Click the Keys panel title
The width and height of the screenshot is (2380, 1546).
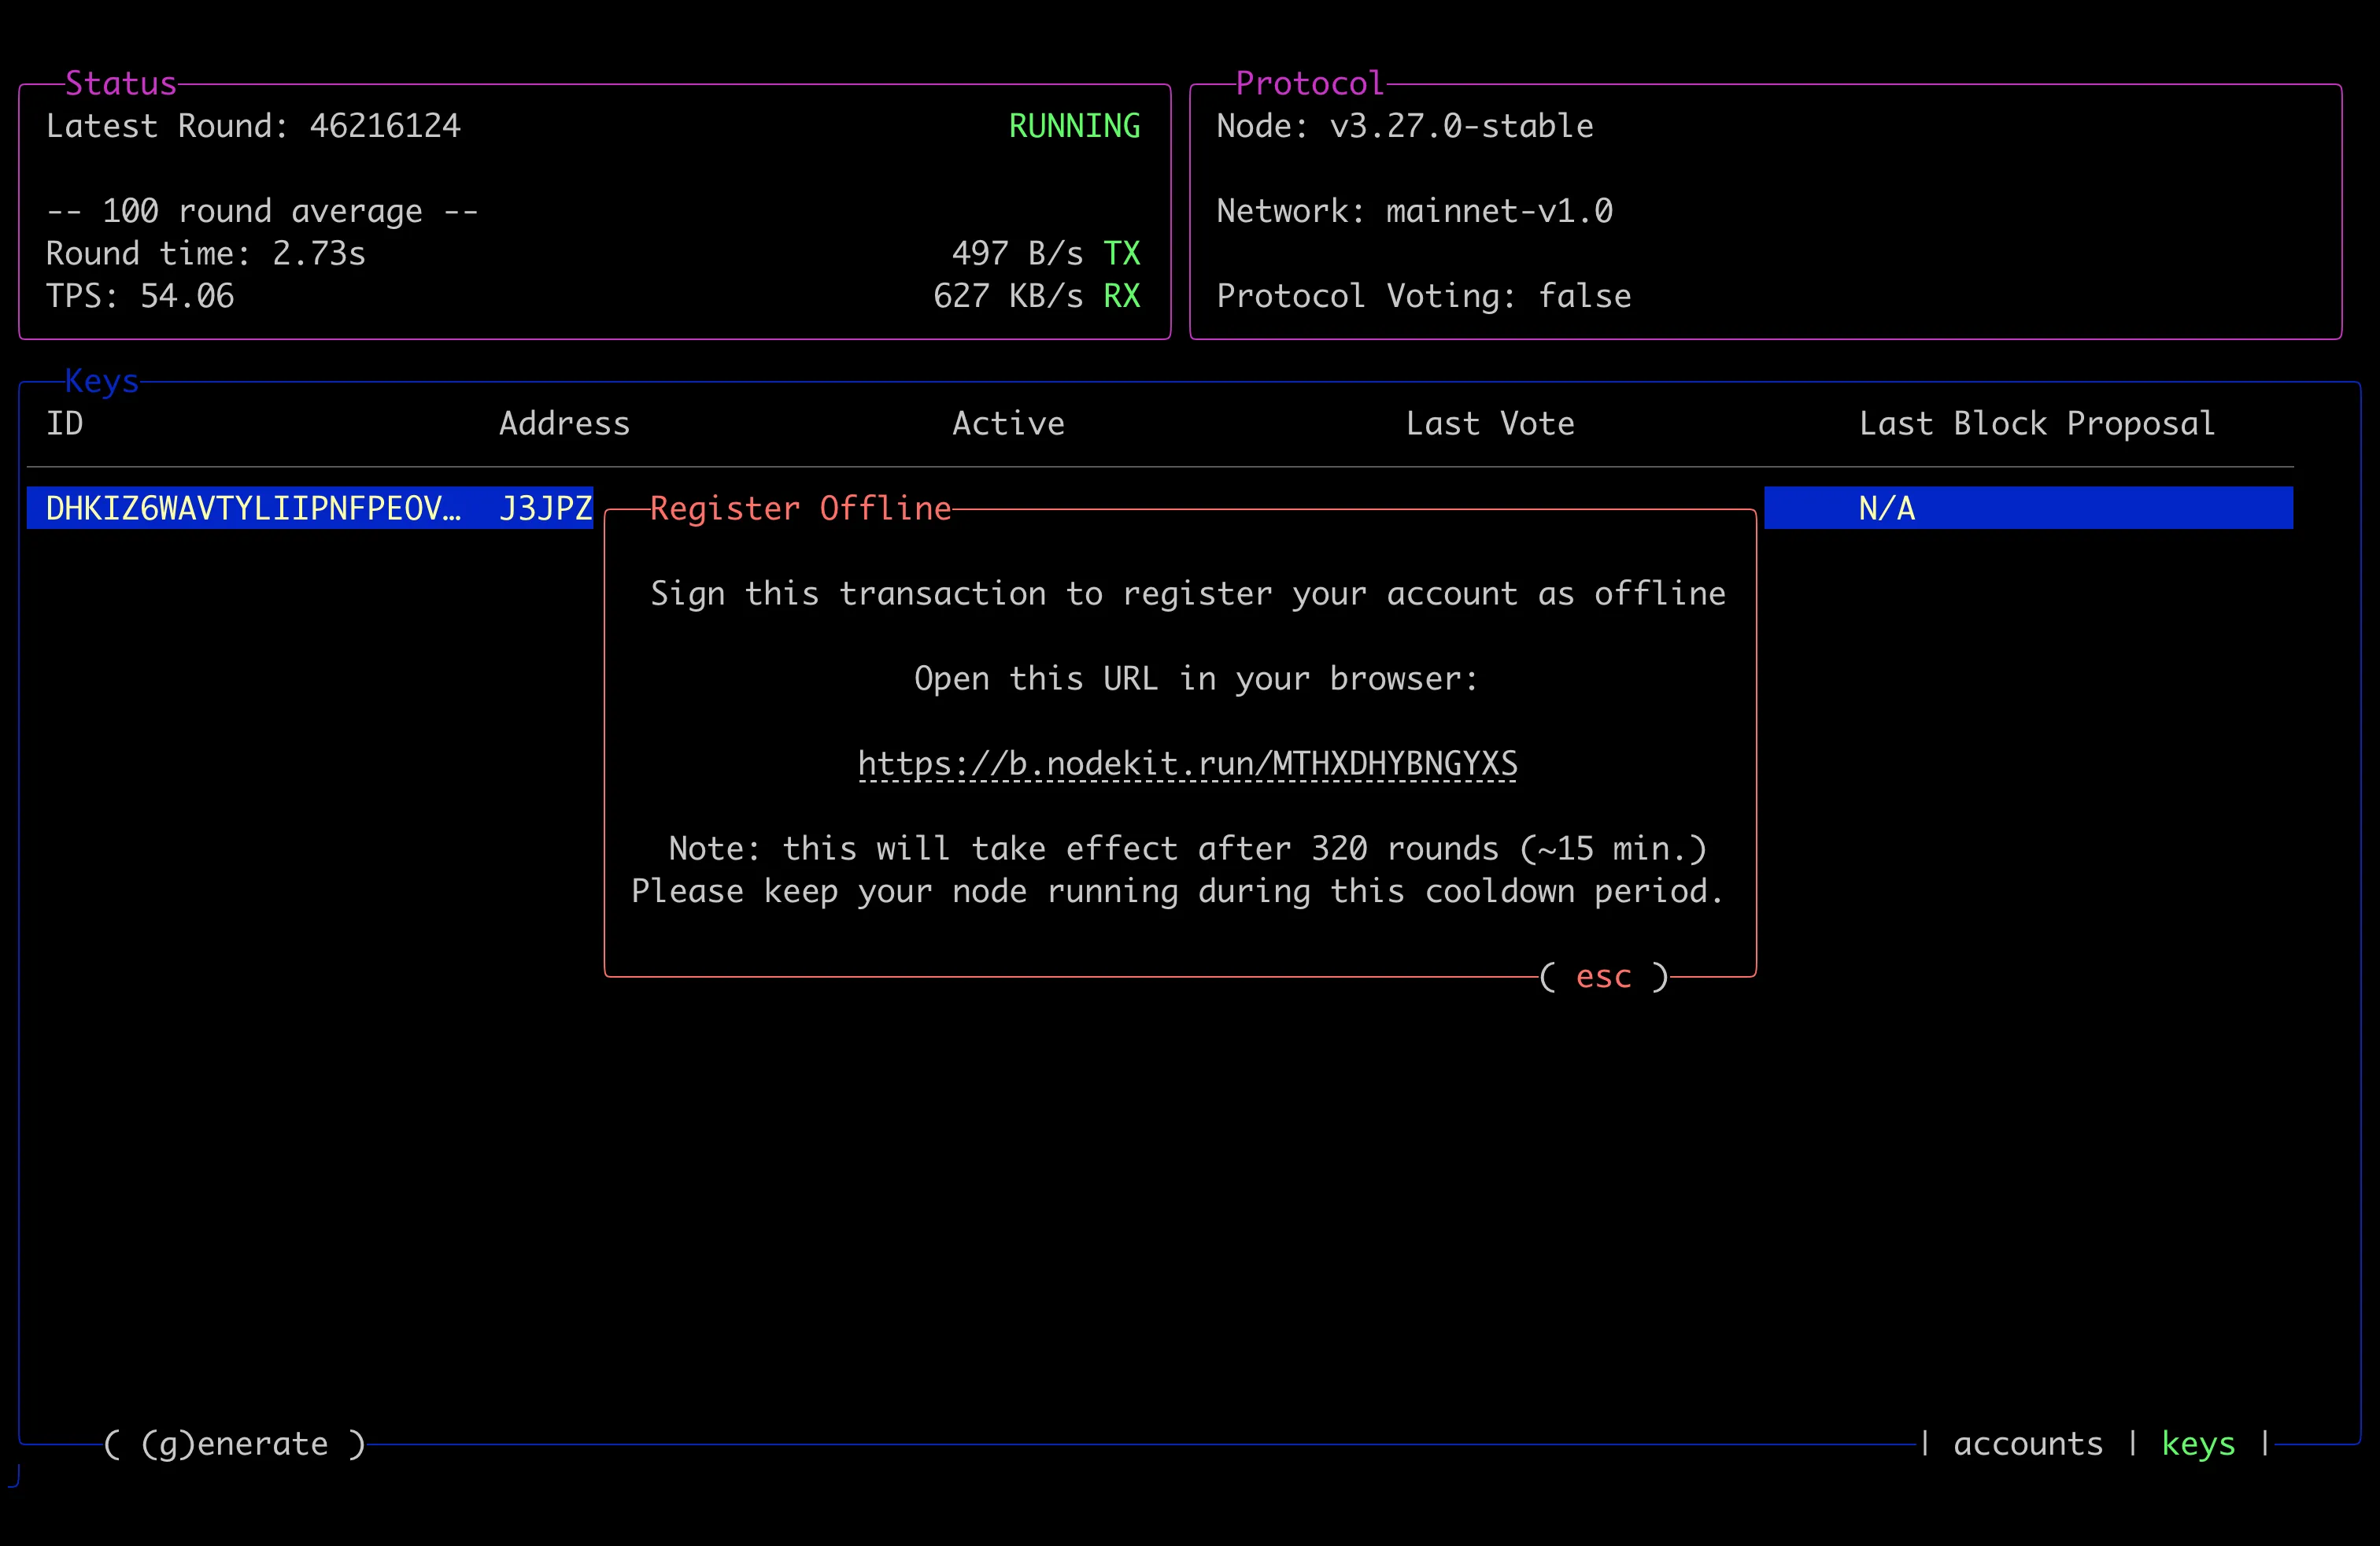click(x=101, y=381)
